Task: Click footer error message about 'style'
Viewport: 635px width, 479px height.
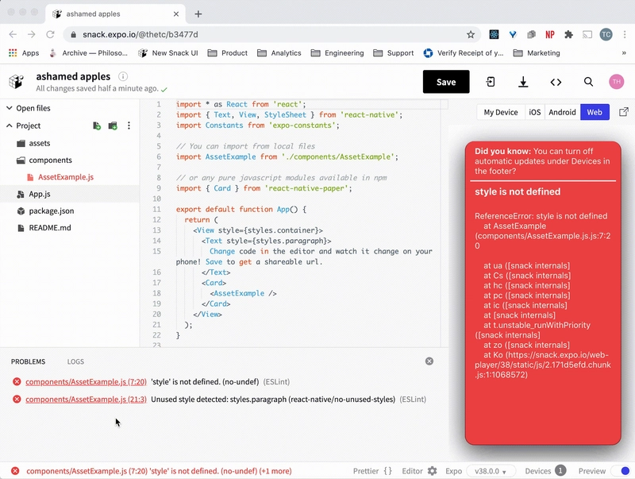Action: pyautogui.click(x=159, y=471)
